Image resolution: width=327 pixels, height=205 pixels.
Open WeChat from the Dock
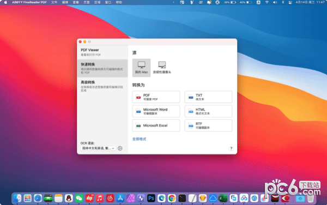pyautogui.click(x=79, y=198)
